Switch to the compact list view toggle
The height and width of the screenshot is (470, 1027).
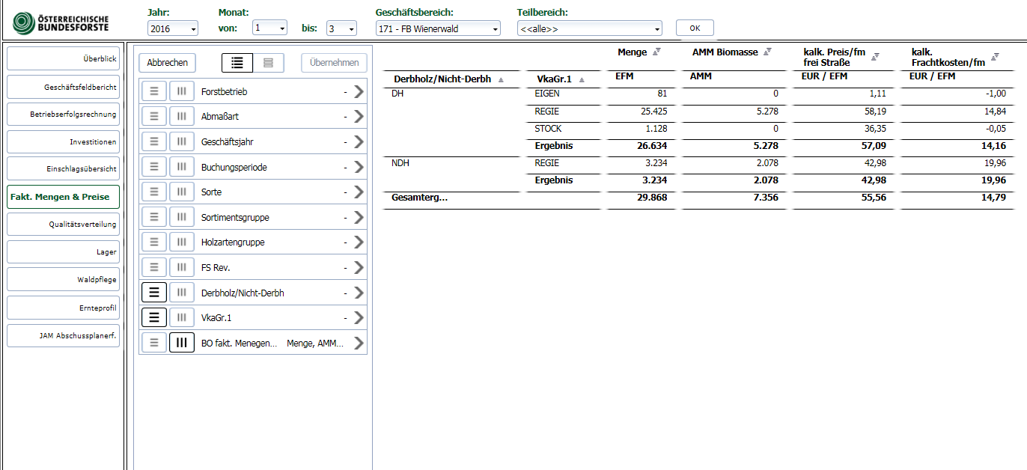coord(268,63)
